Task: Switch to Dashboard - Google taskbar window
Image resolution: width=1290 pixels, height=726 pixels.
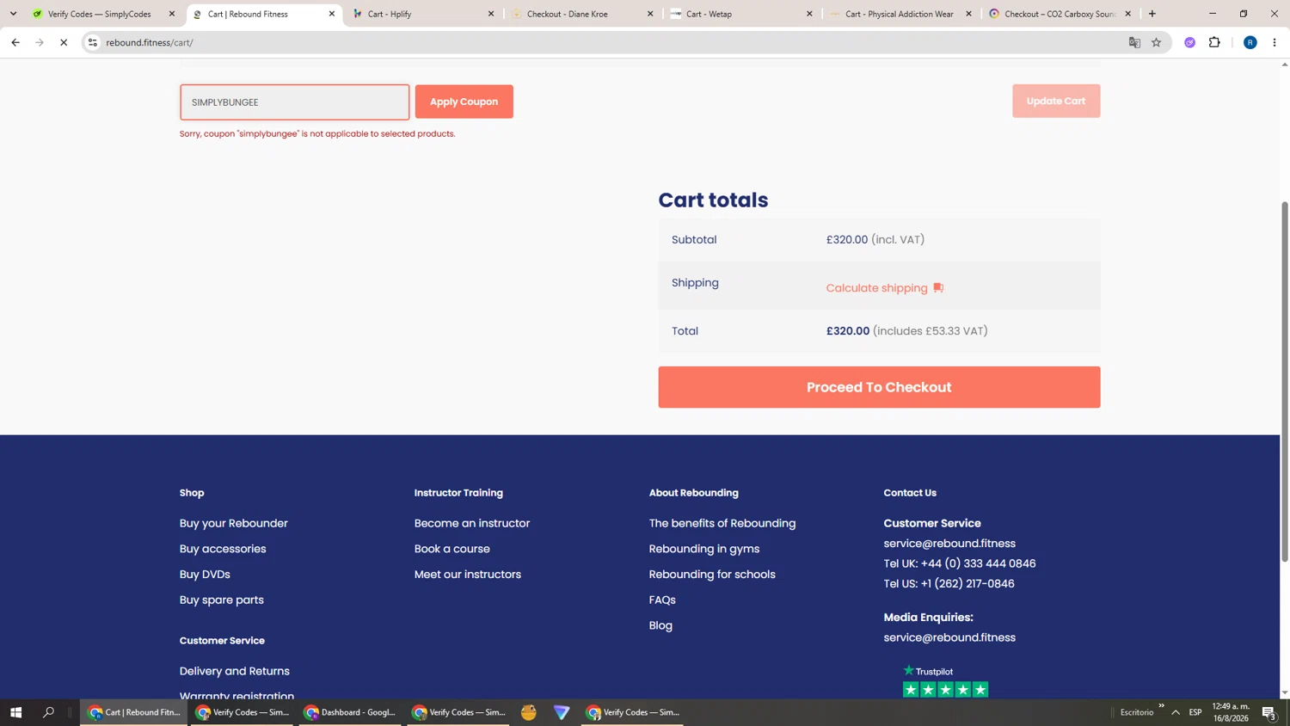Action: click(x=351, y=712)
